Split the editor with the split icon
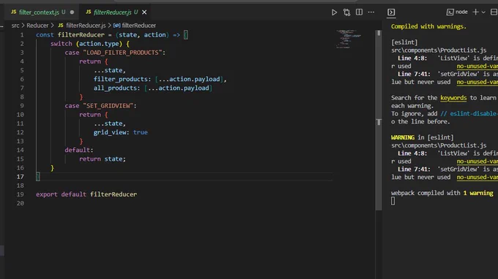This screenshot has width=498, height=279. tap(359, 12)
